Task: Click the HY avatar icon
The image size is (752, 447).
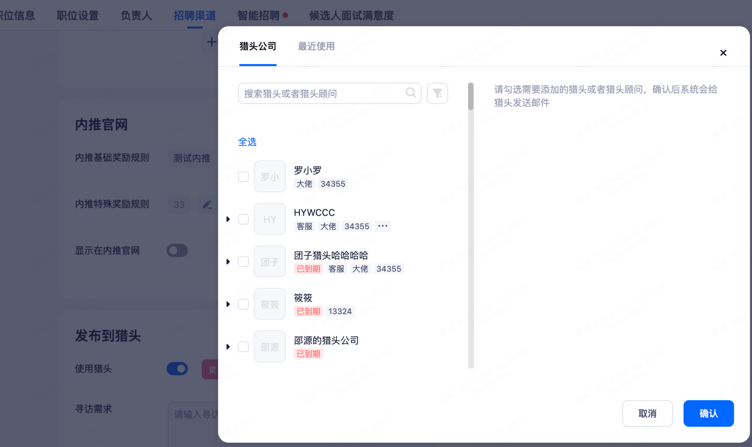Action: [270, 219]
